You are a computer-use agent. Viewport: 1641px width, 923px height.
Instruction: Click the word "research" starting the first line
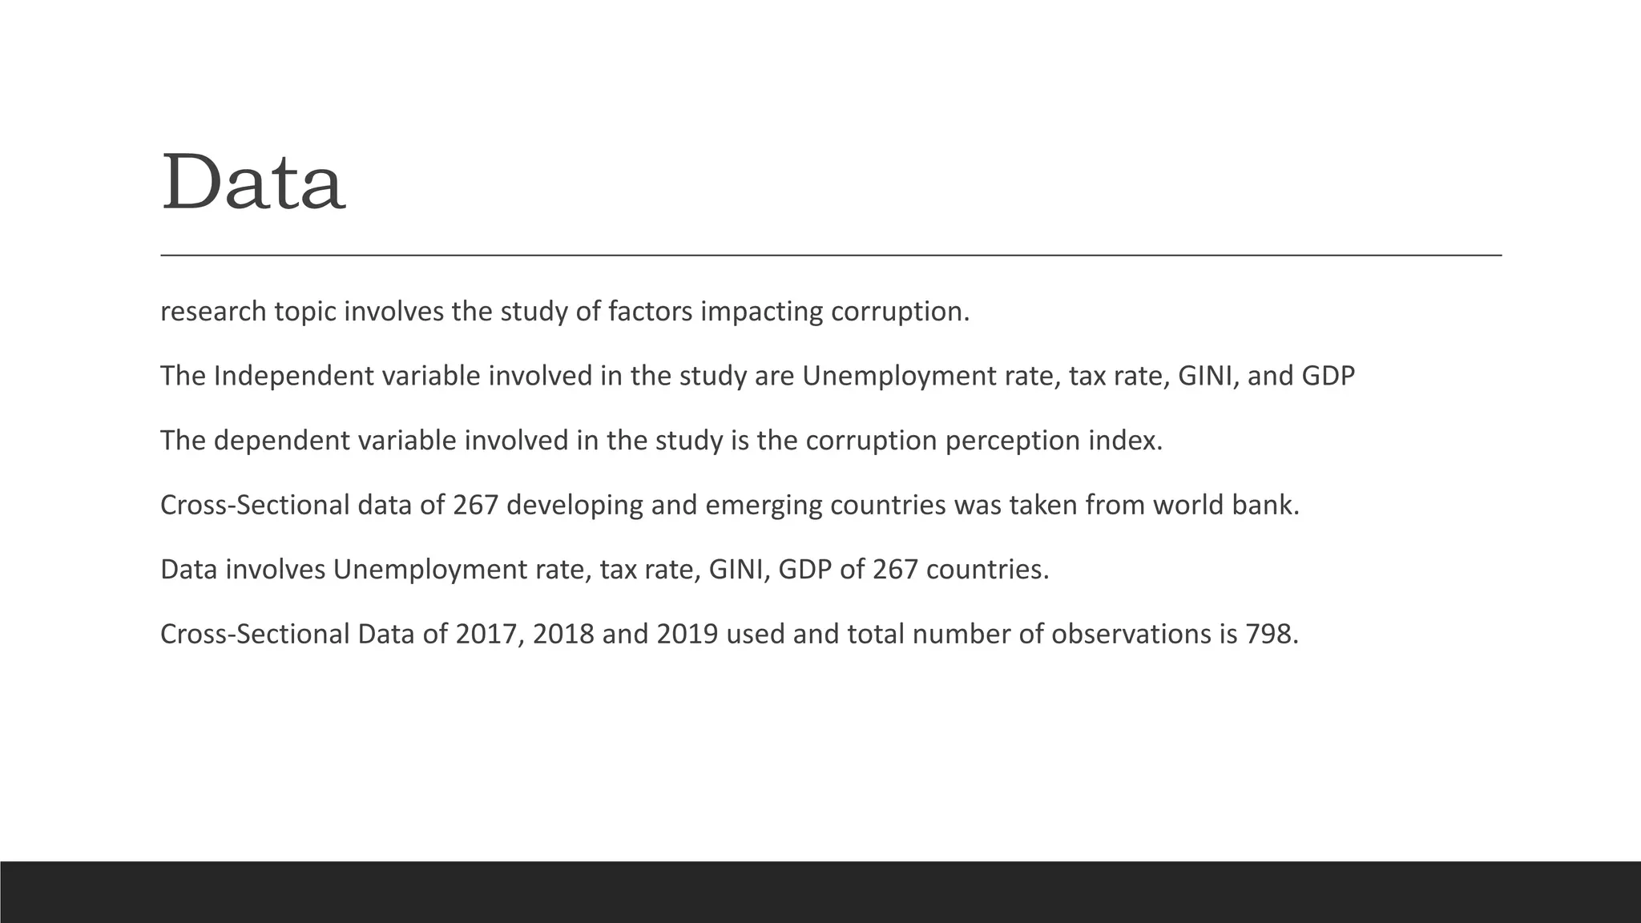click(x=213, y=312)
